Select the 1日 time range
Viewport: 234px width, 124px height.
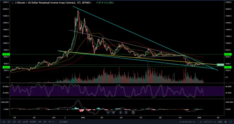[4, 122]
